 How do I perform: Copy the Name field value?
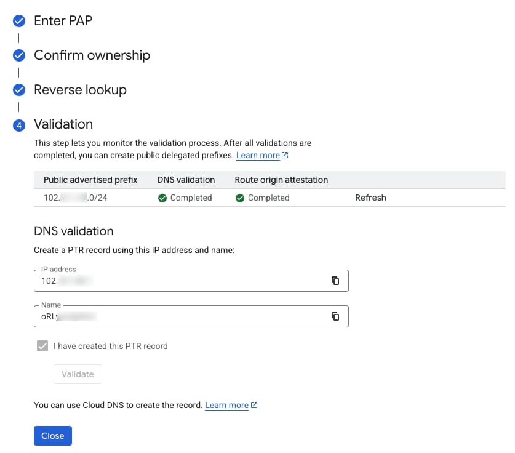pyautogui.click(x=335, y=316)
